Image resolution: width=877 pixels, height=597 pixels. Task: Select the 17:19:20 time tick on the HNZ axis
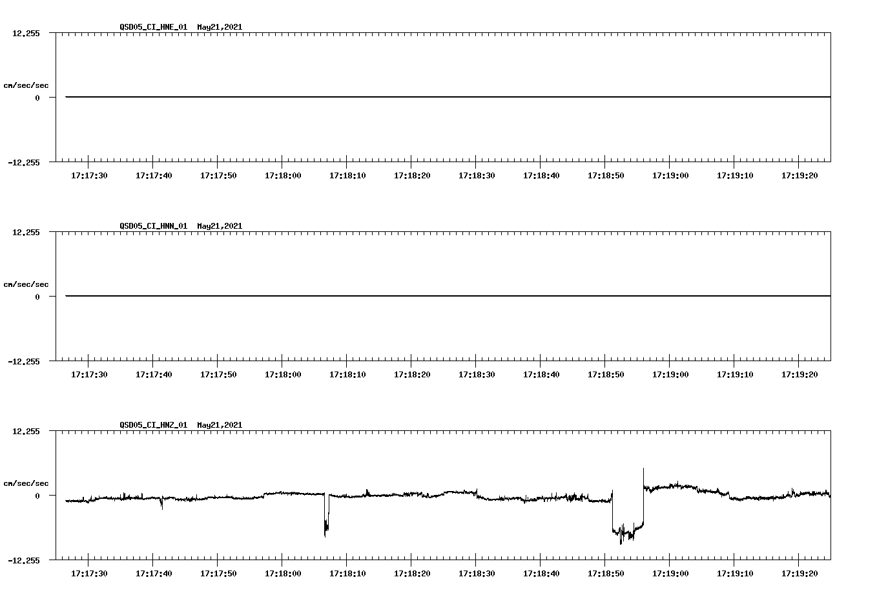[x=799, y=572]
